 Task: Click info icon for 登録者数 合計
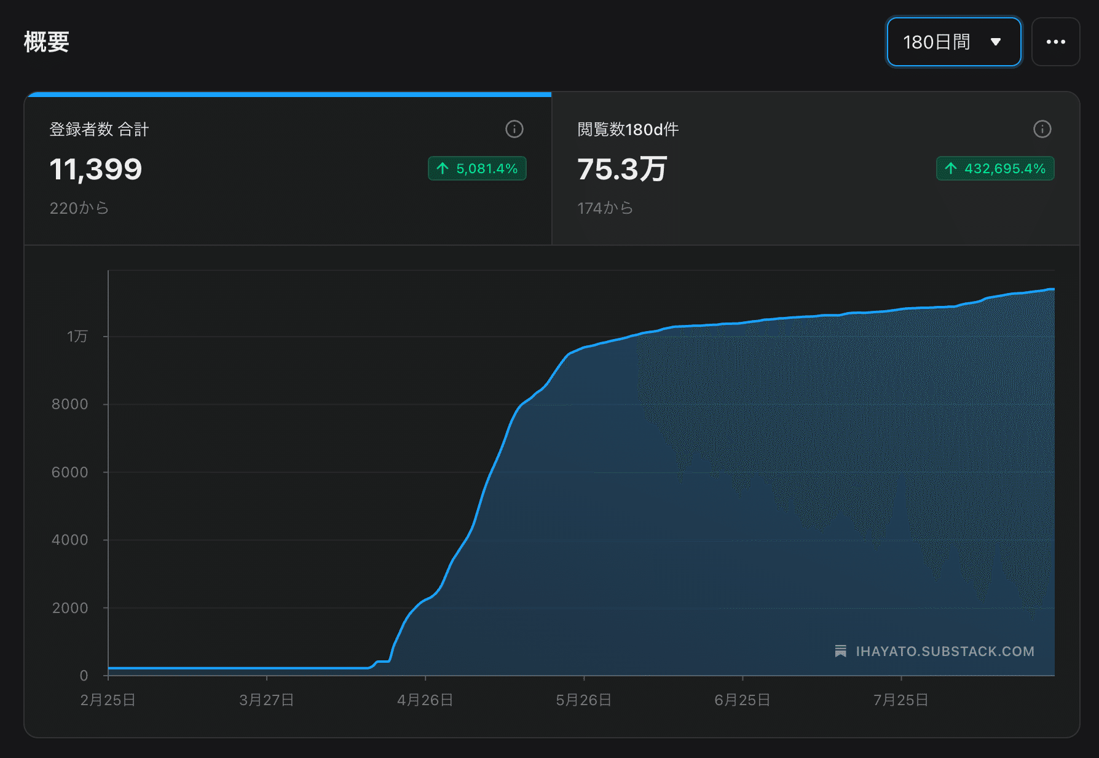(x=514, y=129)
